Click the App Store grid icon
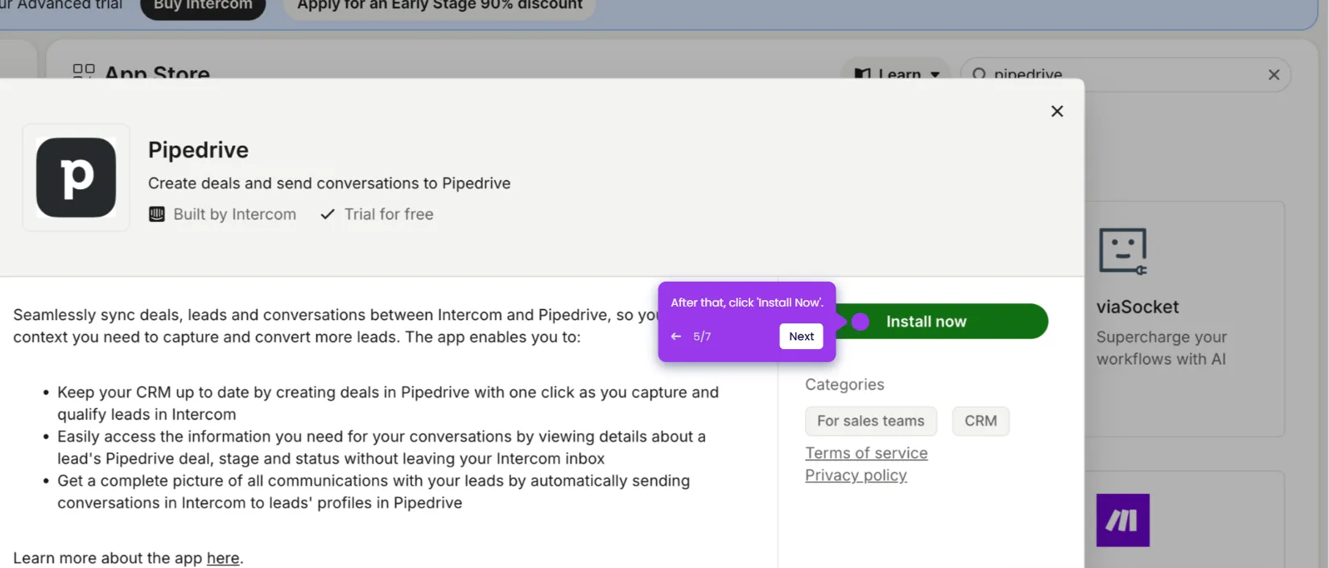1329x568 pixels. tap(84, 72)
